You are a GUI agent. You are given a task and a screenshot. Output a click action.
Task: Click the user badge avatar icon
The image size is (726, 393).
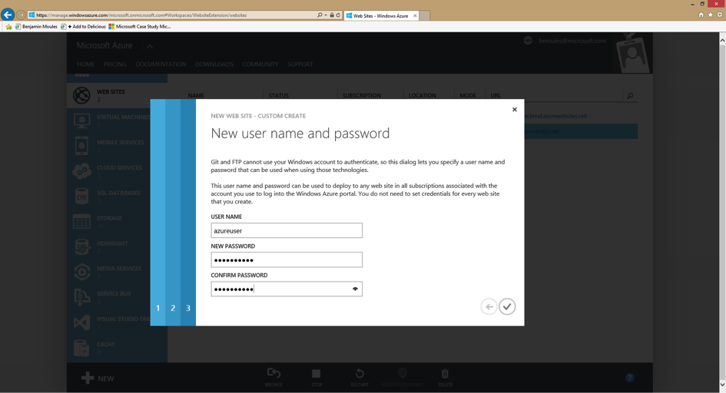tap(632, 53)
